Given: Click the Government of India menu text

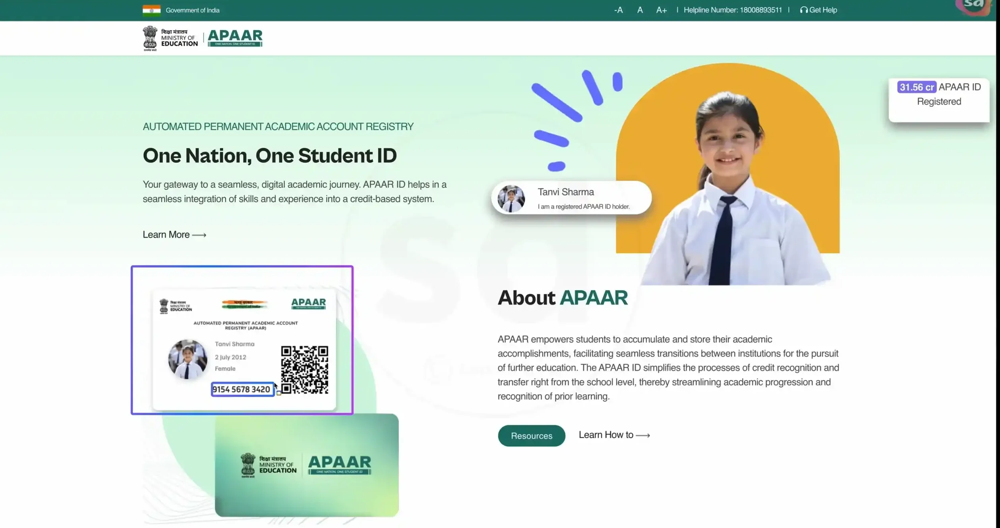Looking at the screenshot, I should point(193,10).
